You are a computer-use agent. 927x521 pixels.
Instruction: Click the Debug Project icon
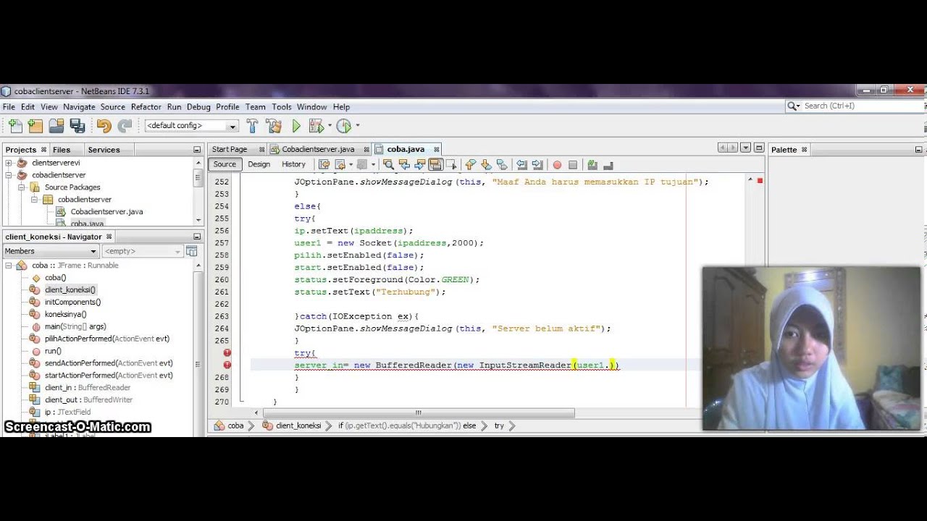316,126
